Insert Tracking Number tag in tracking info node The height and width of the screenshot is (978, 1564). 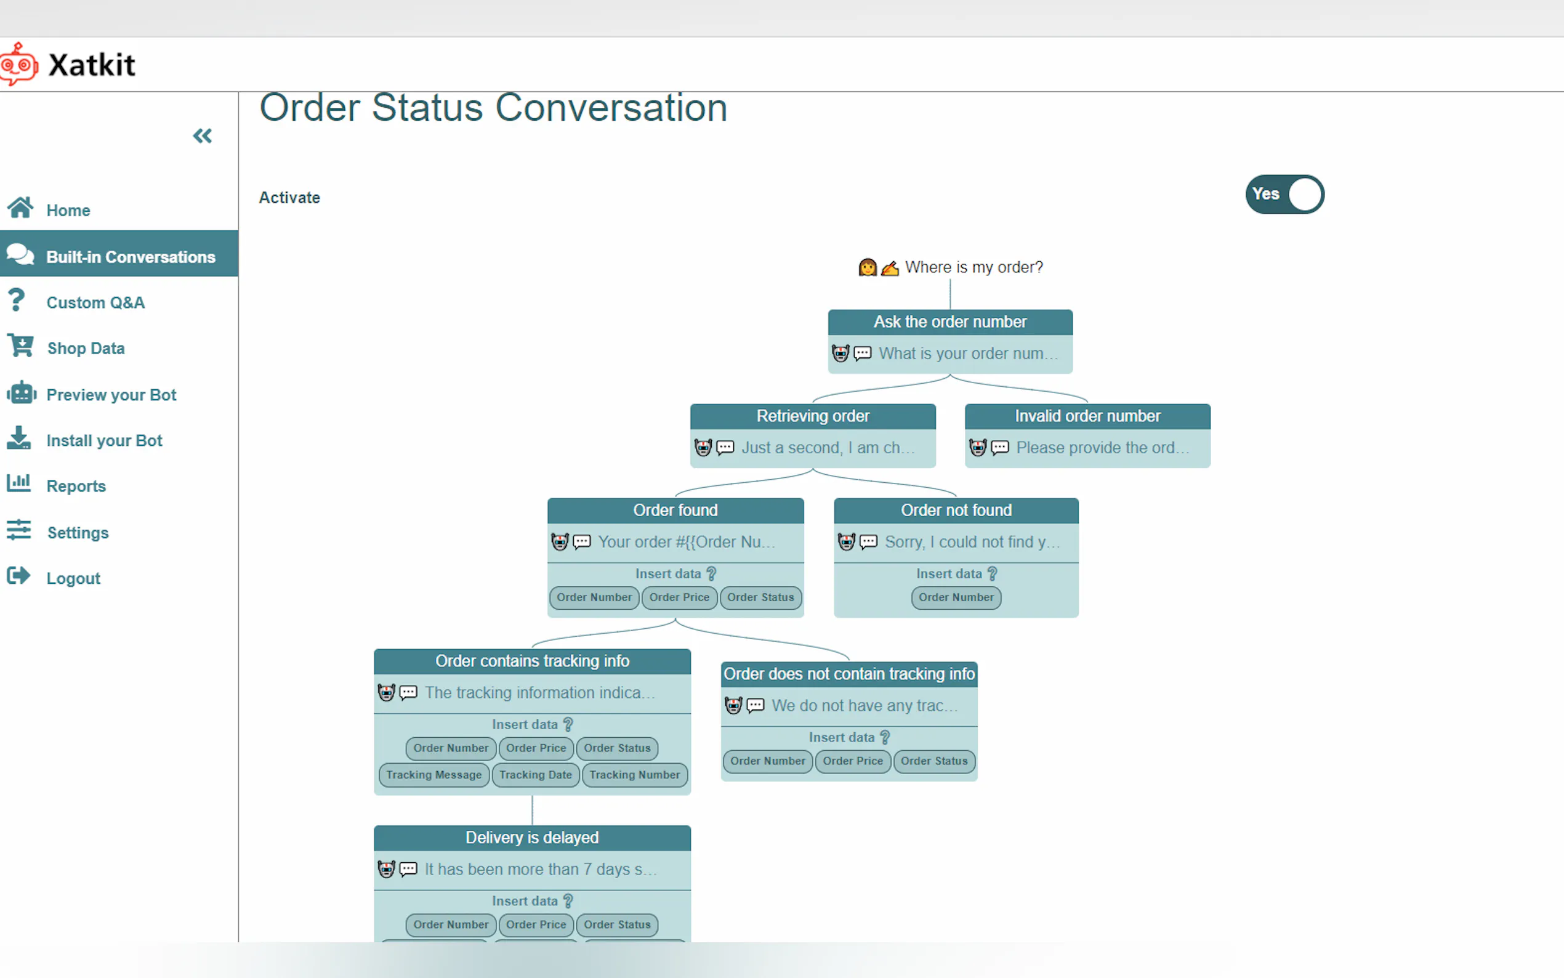pos(634,775)
